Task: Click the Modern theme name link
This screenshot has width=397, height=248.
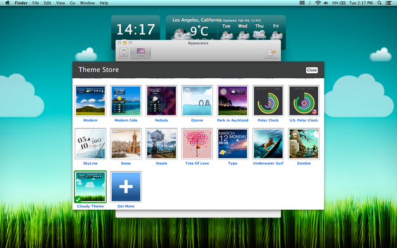Action: pyautogui.click(x=90, y=120)
